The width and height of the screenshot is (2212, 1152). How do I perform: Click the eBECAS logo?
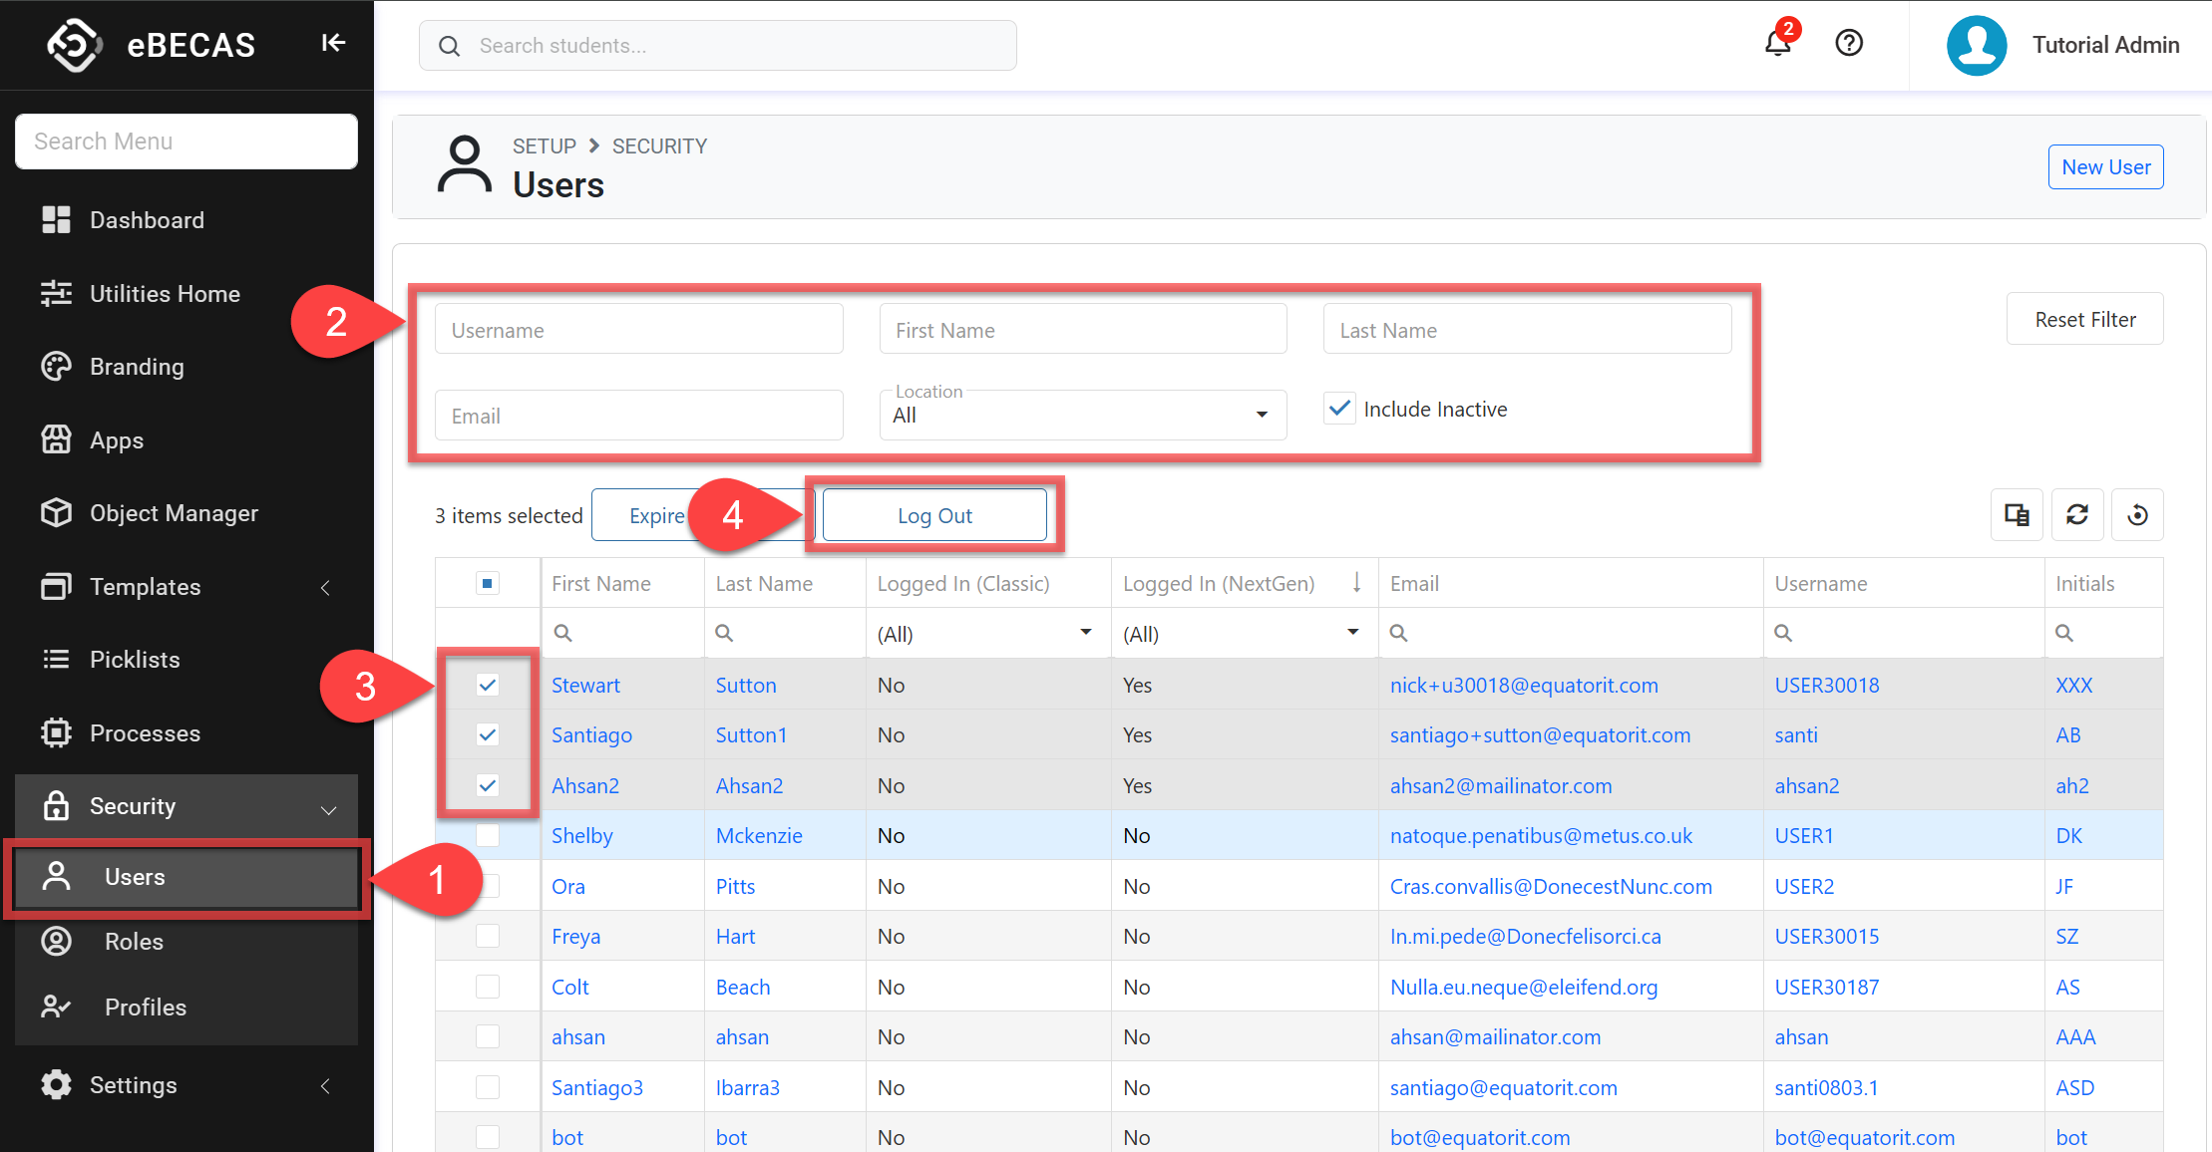pyautogui.click(x=75, y=45)
